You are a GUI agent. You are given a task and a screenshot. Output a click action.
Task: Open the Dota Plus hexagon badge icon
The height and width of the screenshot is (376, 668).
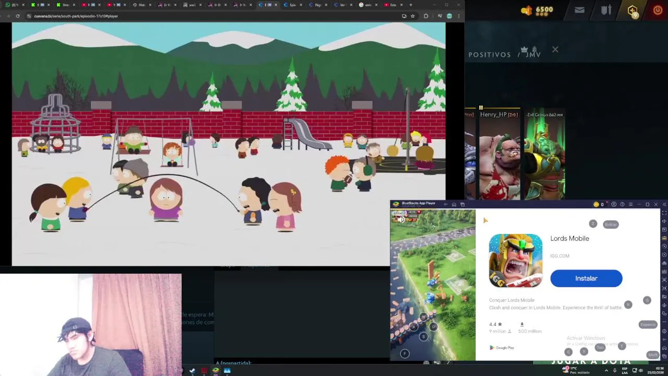(x=633, y=10)
